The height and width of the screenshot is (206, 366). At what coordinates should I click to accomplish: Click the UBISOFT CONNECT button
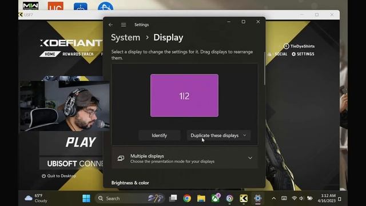point(71,164)
